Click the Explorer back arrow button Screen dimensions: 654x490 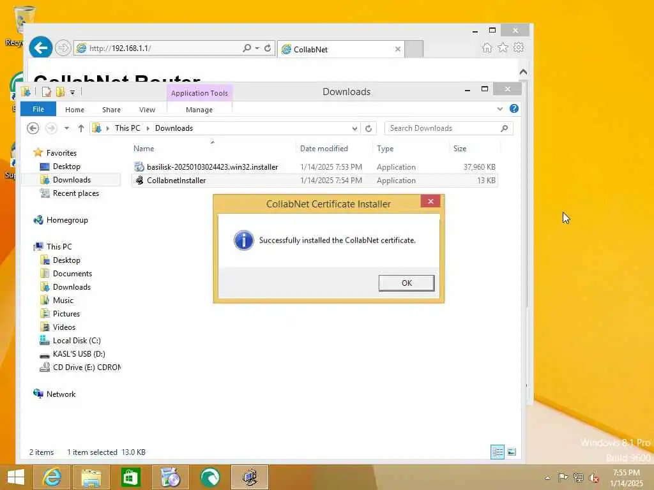[33, 128]
